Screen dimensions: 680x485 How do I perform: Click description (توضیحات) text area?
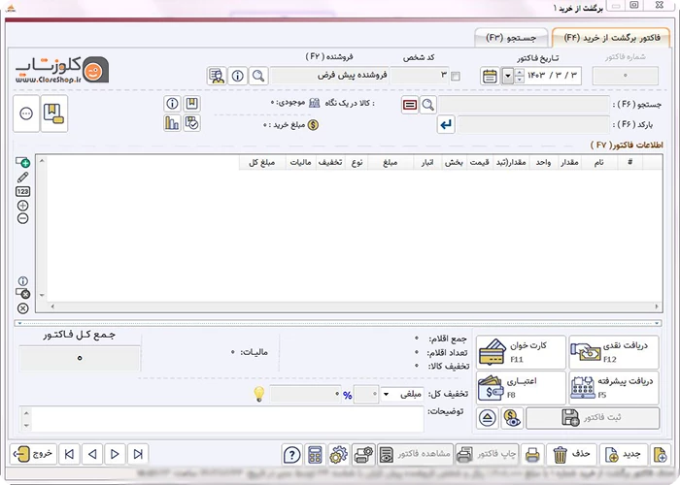227,419
